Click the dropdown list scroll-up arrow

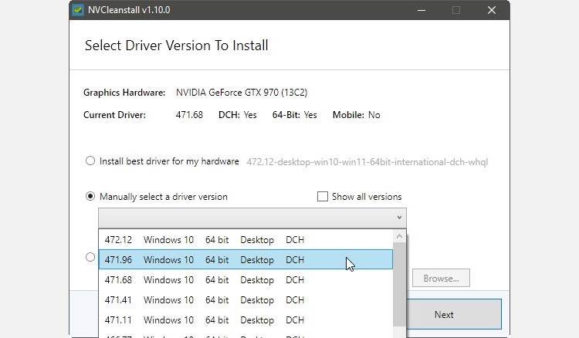tap(400, 236)
